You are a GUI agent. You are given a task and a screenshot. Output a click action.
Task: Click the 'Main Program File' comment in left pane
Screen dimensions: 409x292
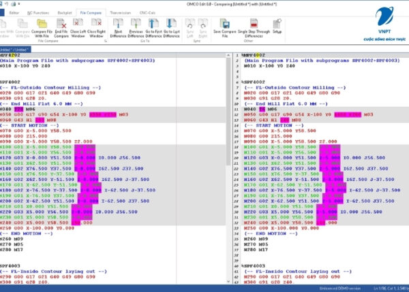point(78,61)
